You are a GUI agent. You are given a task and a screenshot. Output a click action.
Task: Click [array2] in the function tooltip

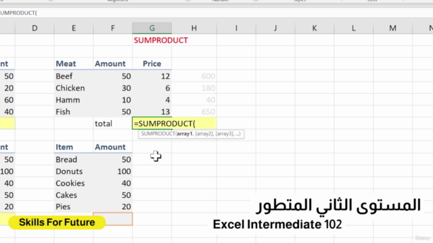204,134
